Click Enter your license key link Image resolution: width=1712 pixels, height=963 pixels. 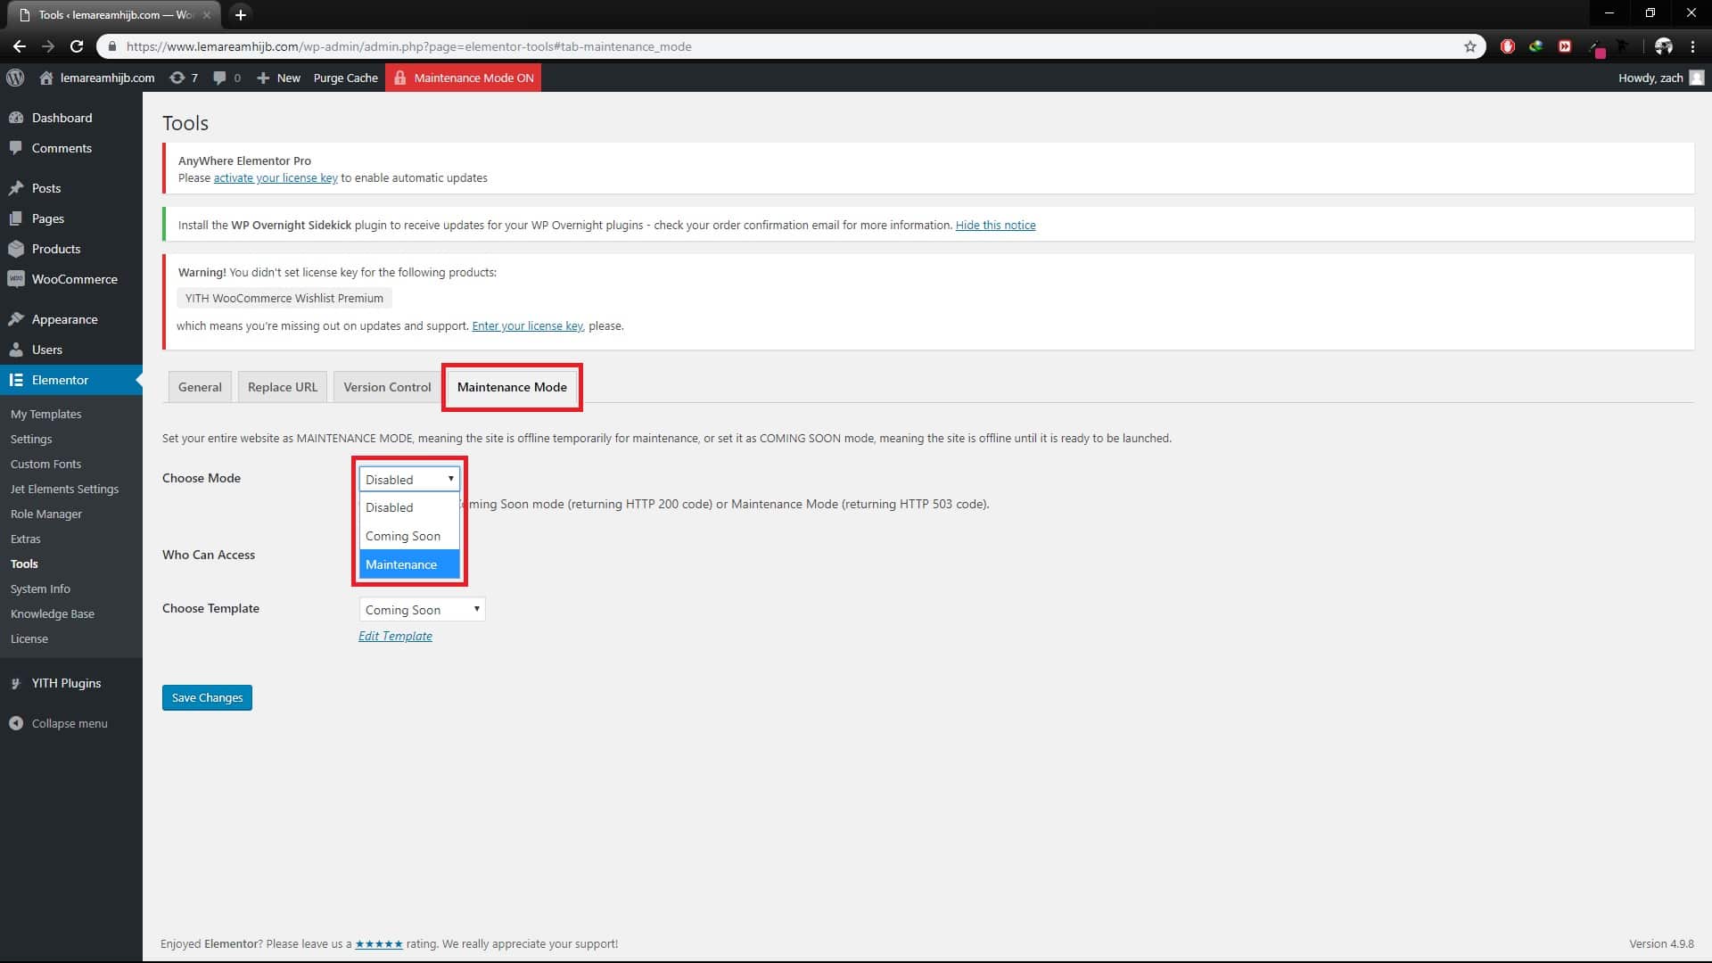527,325
